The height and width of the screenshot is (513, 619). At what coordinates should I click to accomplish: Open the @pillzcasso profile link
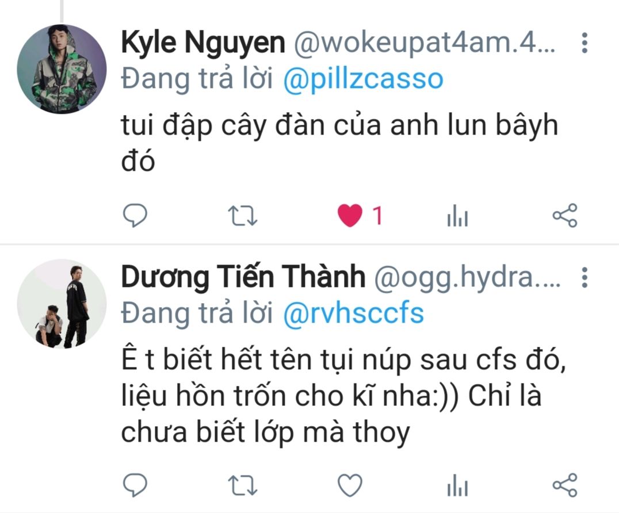[x=363, y=79]
